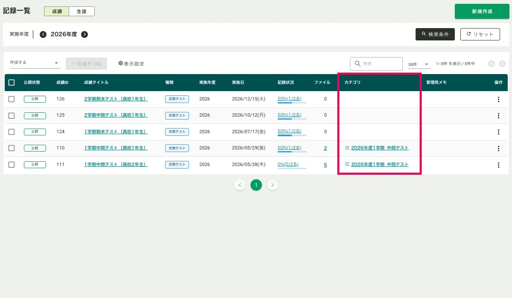512x298 pixels.
Task: Go to next page in pagination
Action: coord(273,185)
